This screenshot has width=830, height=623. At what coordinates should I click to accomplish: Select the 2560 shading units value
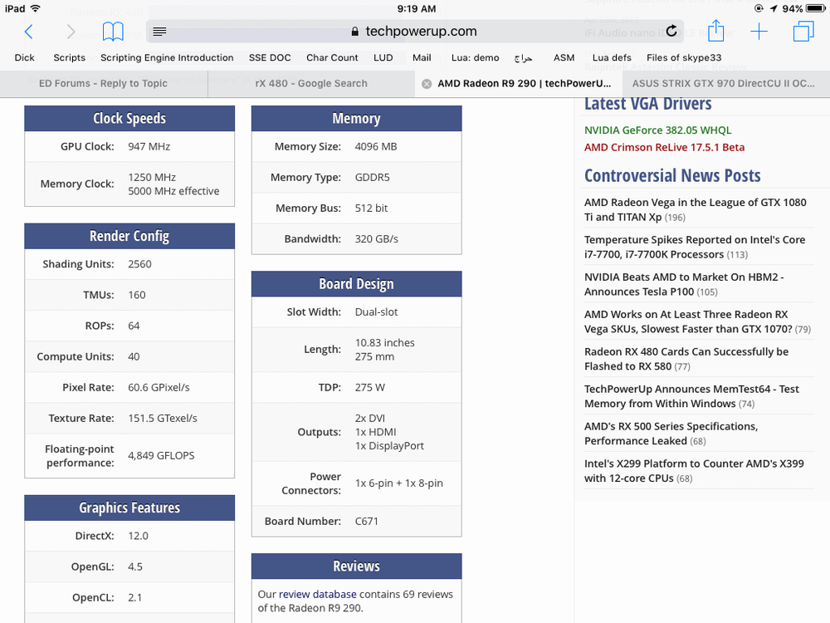click(x=139, y=264)
